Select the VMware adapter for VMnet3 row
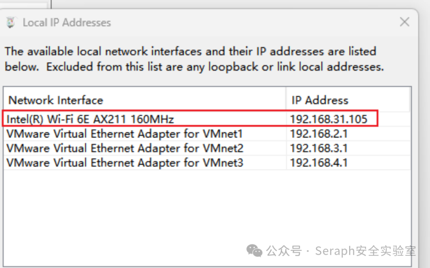 coord(207,162)
